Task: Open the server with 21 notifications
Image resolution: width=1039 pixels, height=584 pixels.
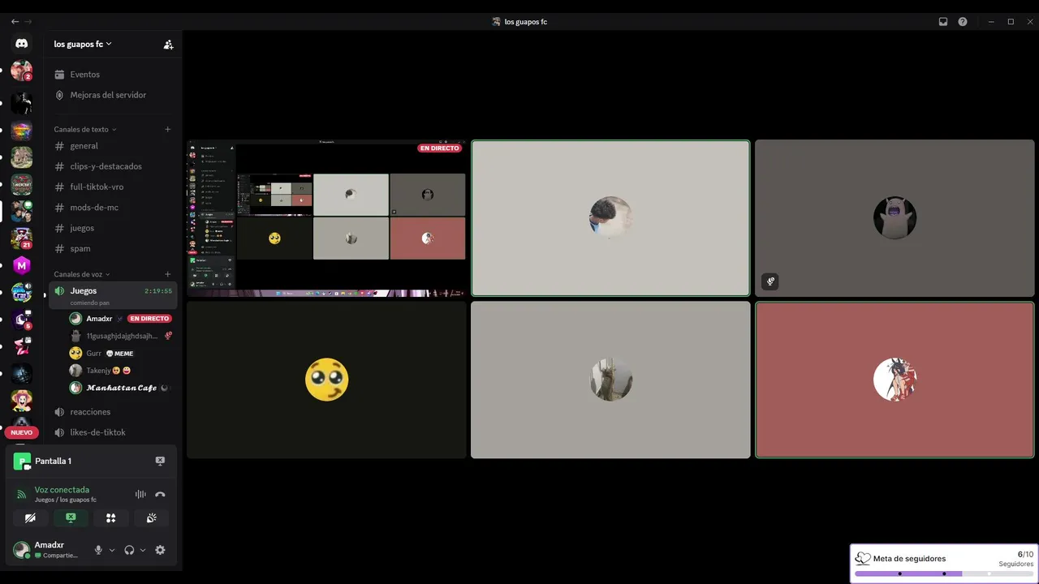Action: [x=22, y=238]
